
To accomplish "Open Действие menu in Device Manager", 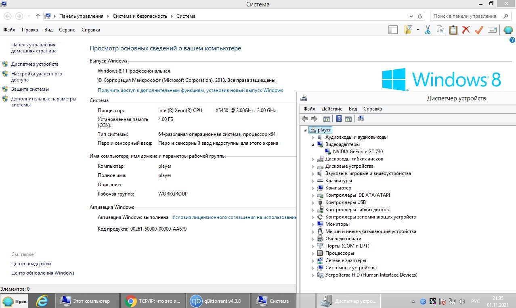I will point(332,109).
